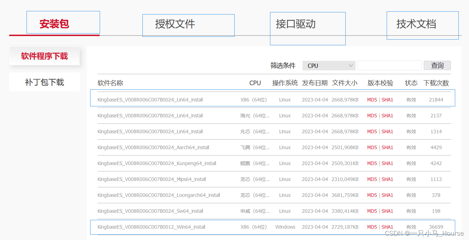Open MD5 checksum for Mips64 row
This screenshot has width=469, height=240.
[x=372, y=179]
